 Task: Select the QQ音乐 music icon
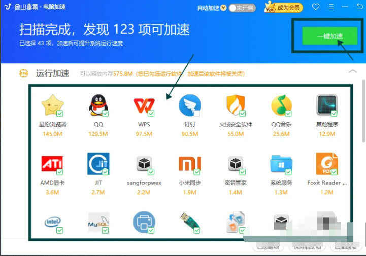coord(281,105)
